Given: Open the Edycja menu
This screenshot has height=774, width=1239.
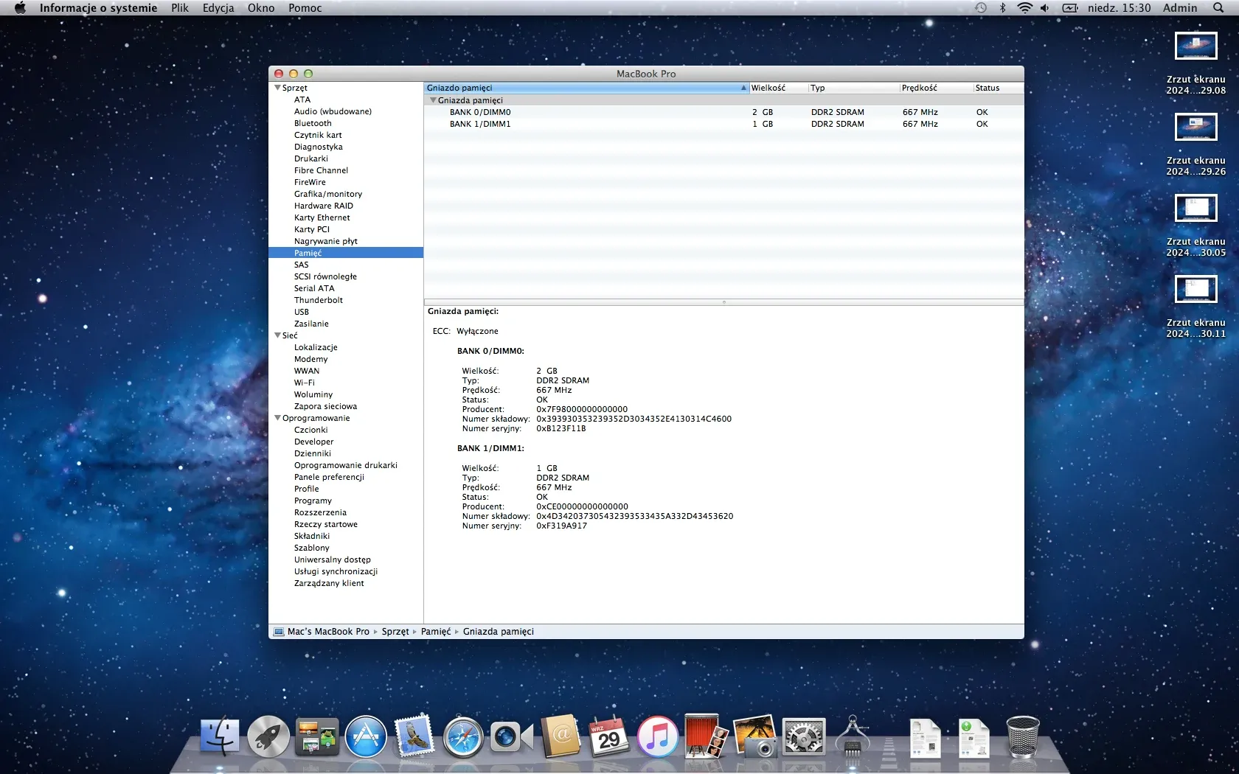Looking at the screenshot, I should pos(218,8).
